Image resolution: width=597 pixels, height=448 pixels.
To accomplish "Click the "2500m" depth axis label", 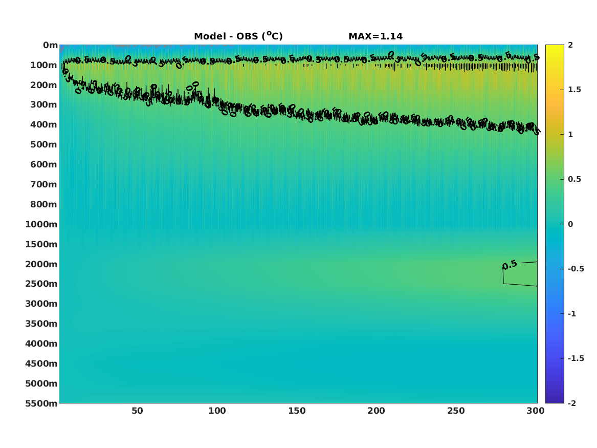I will 41,284.
